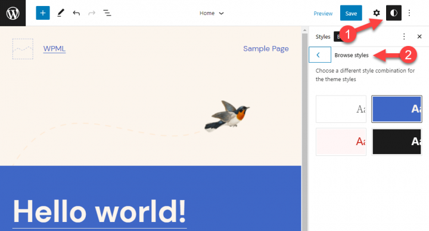This screenshot has height=231, width=429.
Task: Expand the Home template dropdown
Action: (212, 13)
